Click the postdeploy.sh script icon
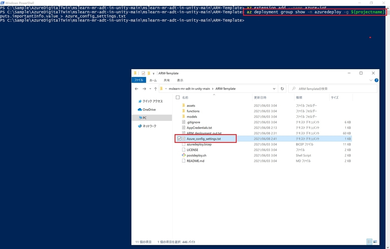This screenshot has height=249, width=390. point(184,155)
